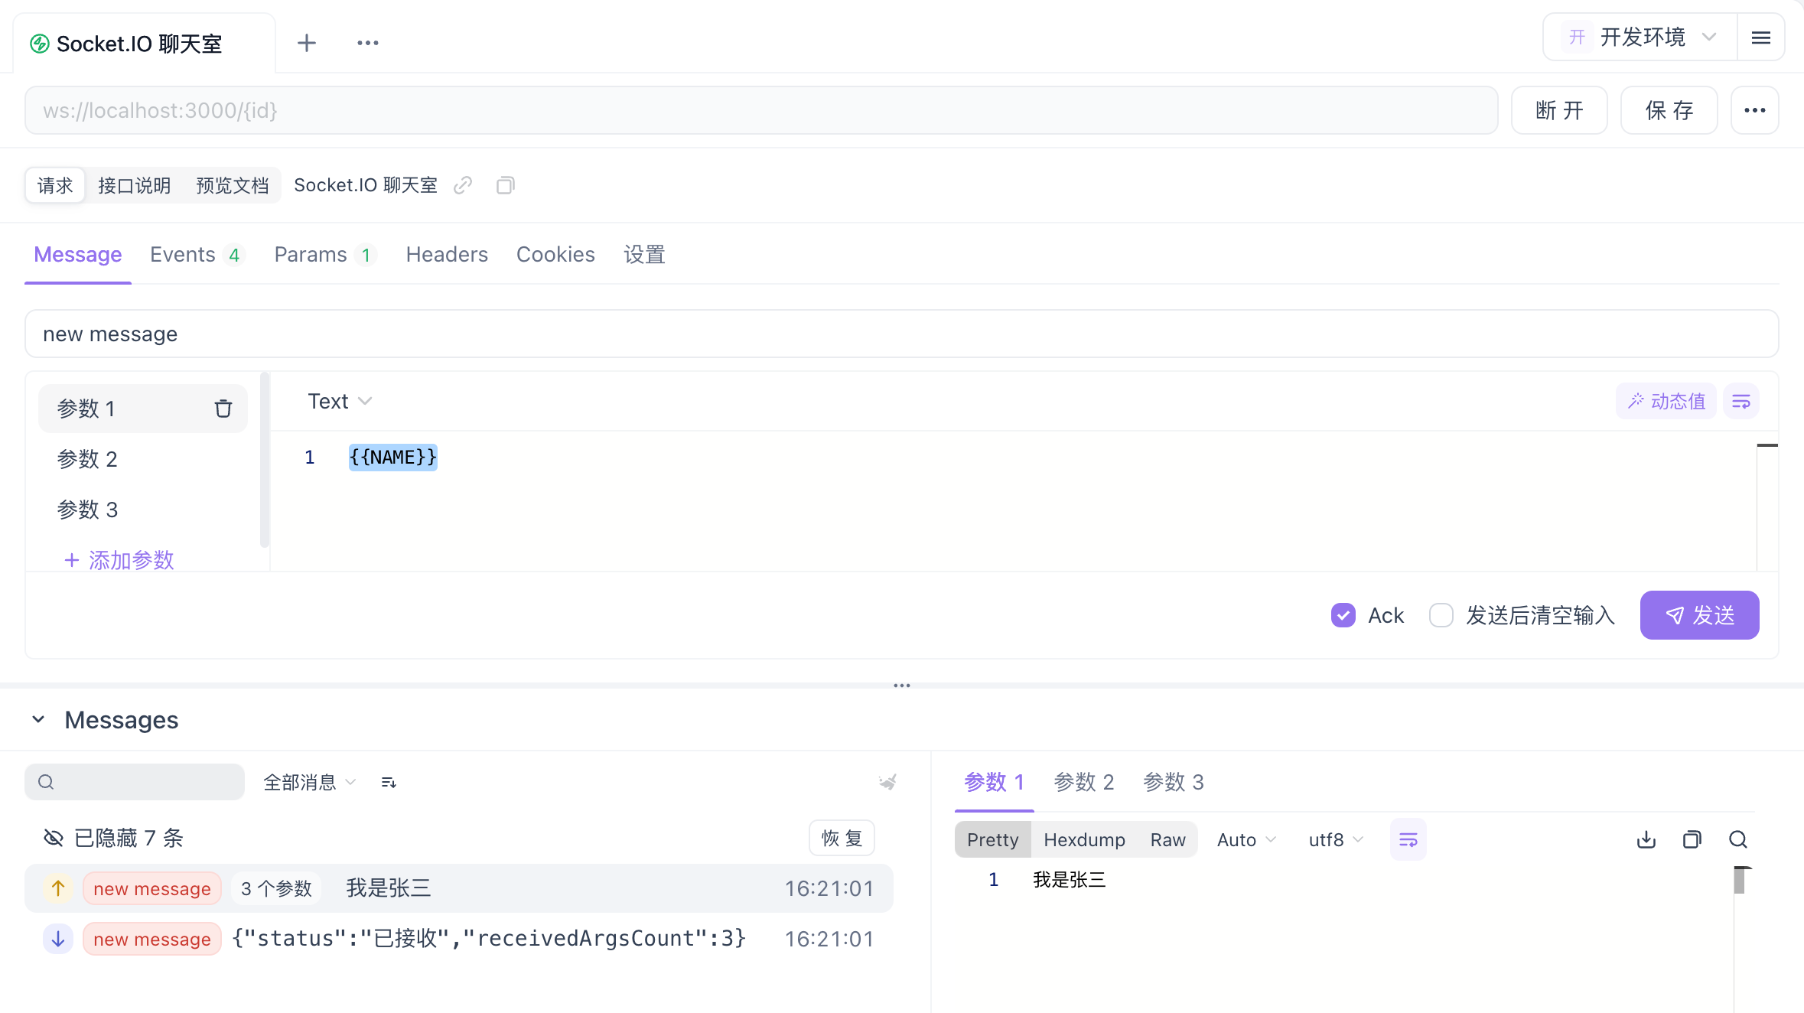
Task: Switch to the Events tab
Action: (196, 255)
